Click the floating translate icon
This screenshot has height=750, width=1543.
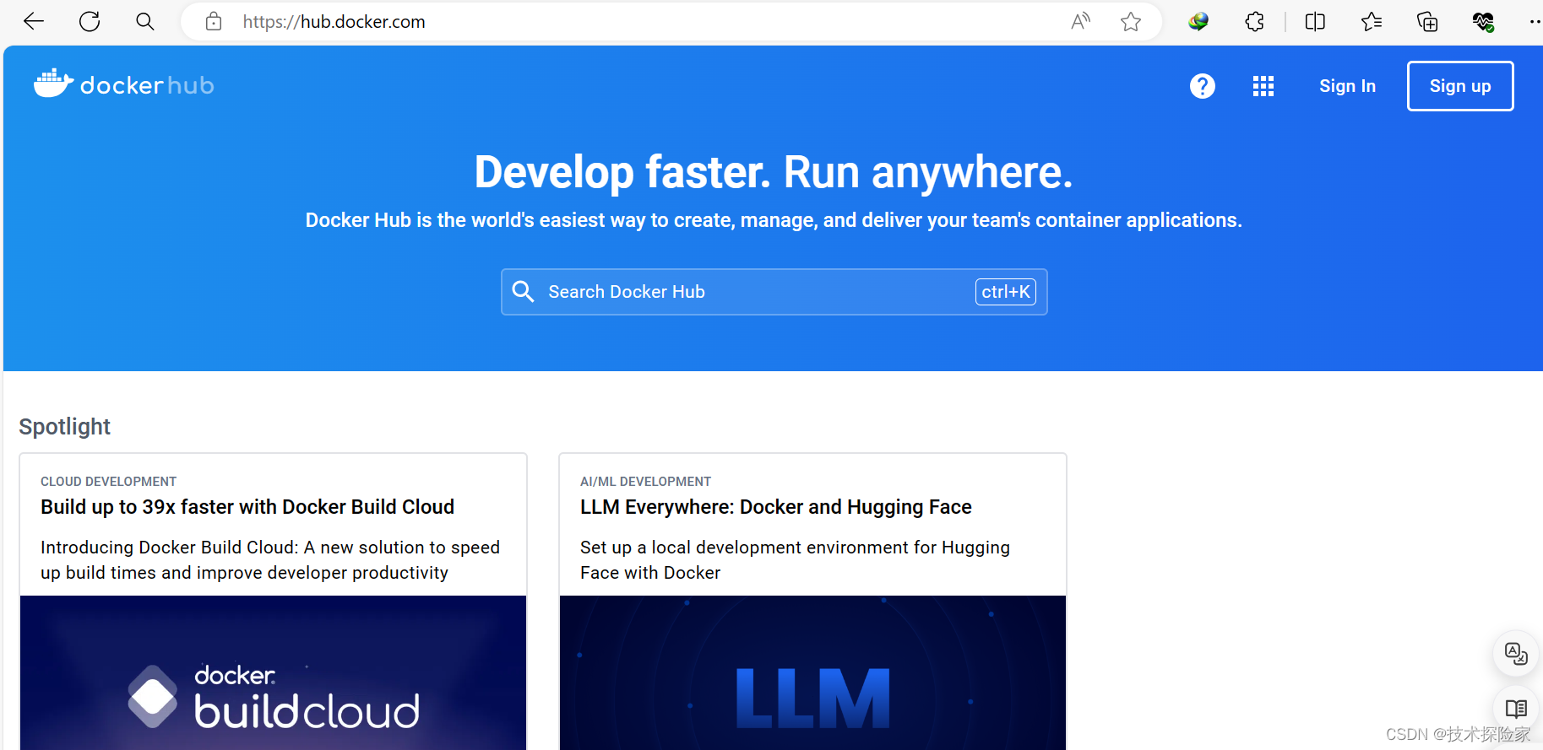tap(1516, 653)
